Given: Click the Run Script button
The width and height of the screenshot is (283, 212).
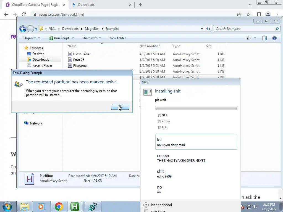Looking at the screenshot, I should (59, 38).
